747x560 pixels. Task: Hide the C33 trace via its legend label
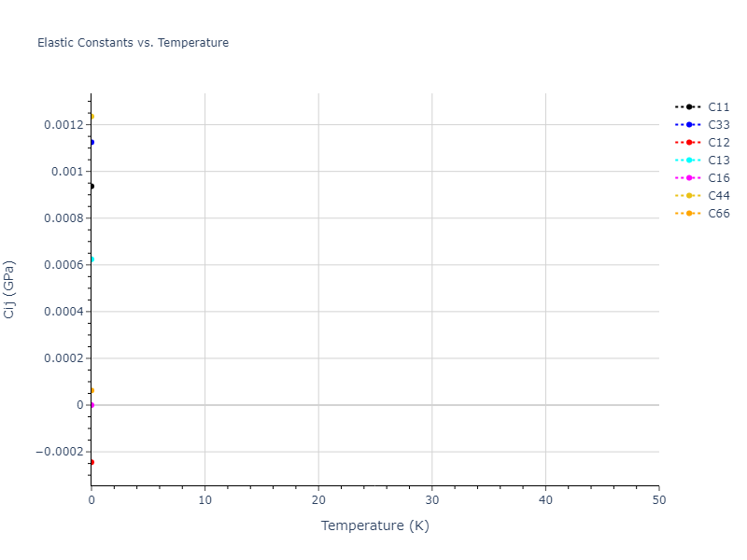[x=719, y=125]
